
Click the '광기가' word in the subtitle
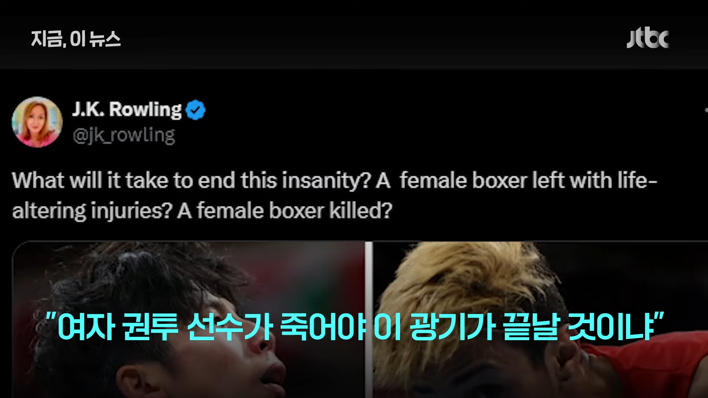pos(452,327)
